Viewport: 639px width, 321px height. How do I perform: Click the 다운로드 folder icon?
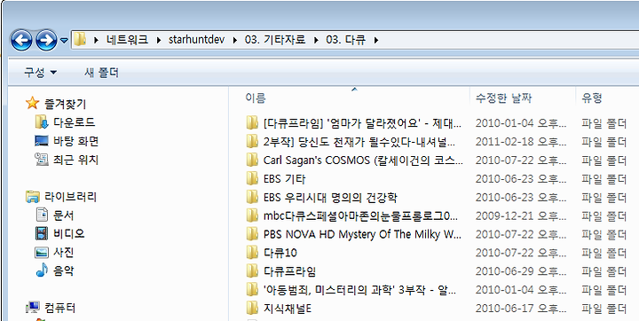tap(42, 121)
